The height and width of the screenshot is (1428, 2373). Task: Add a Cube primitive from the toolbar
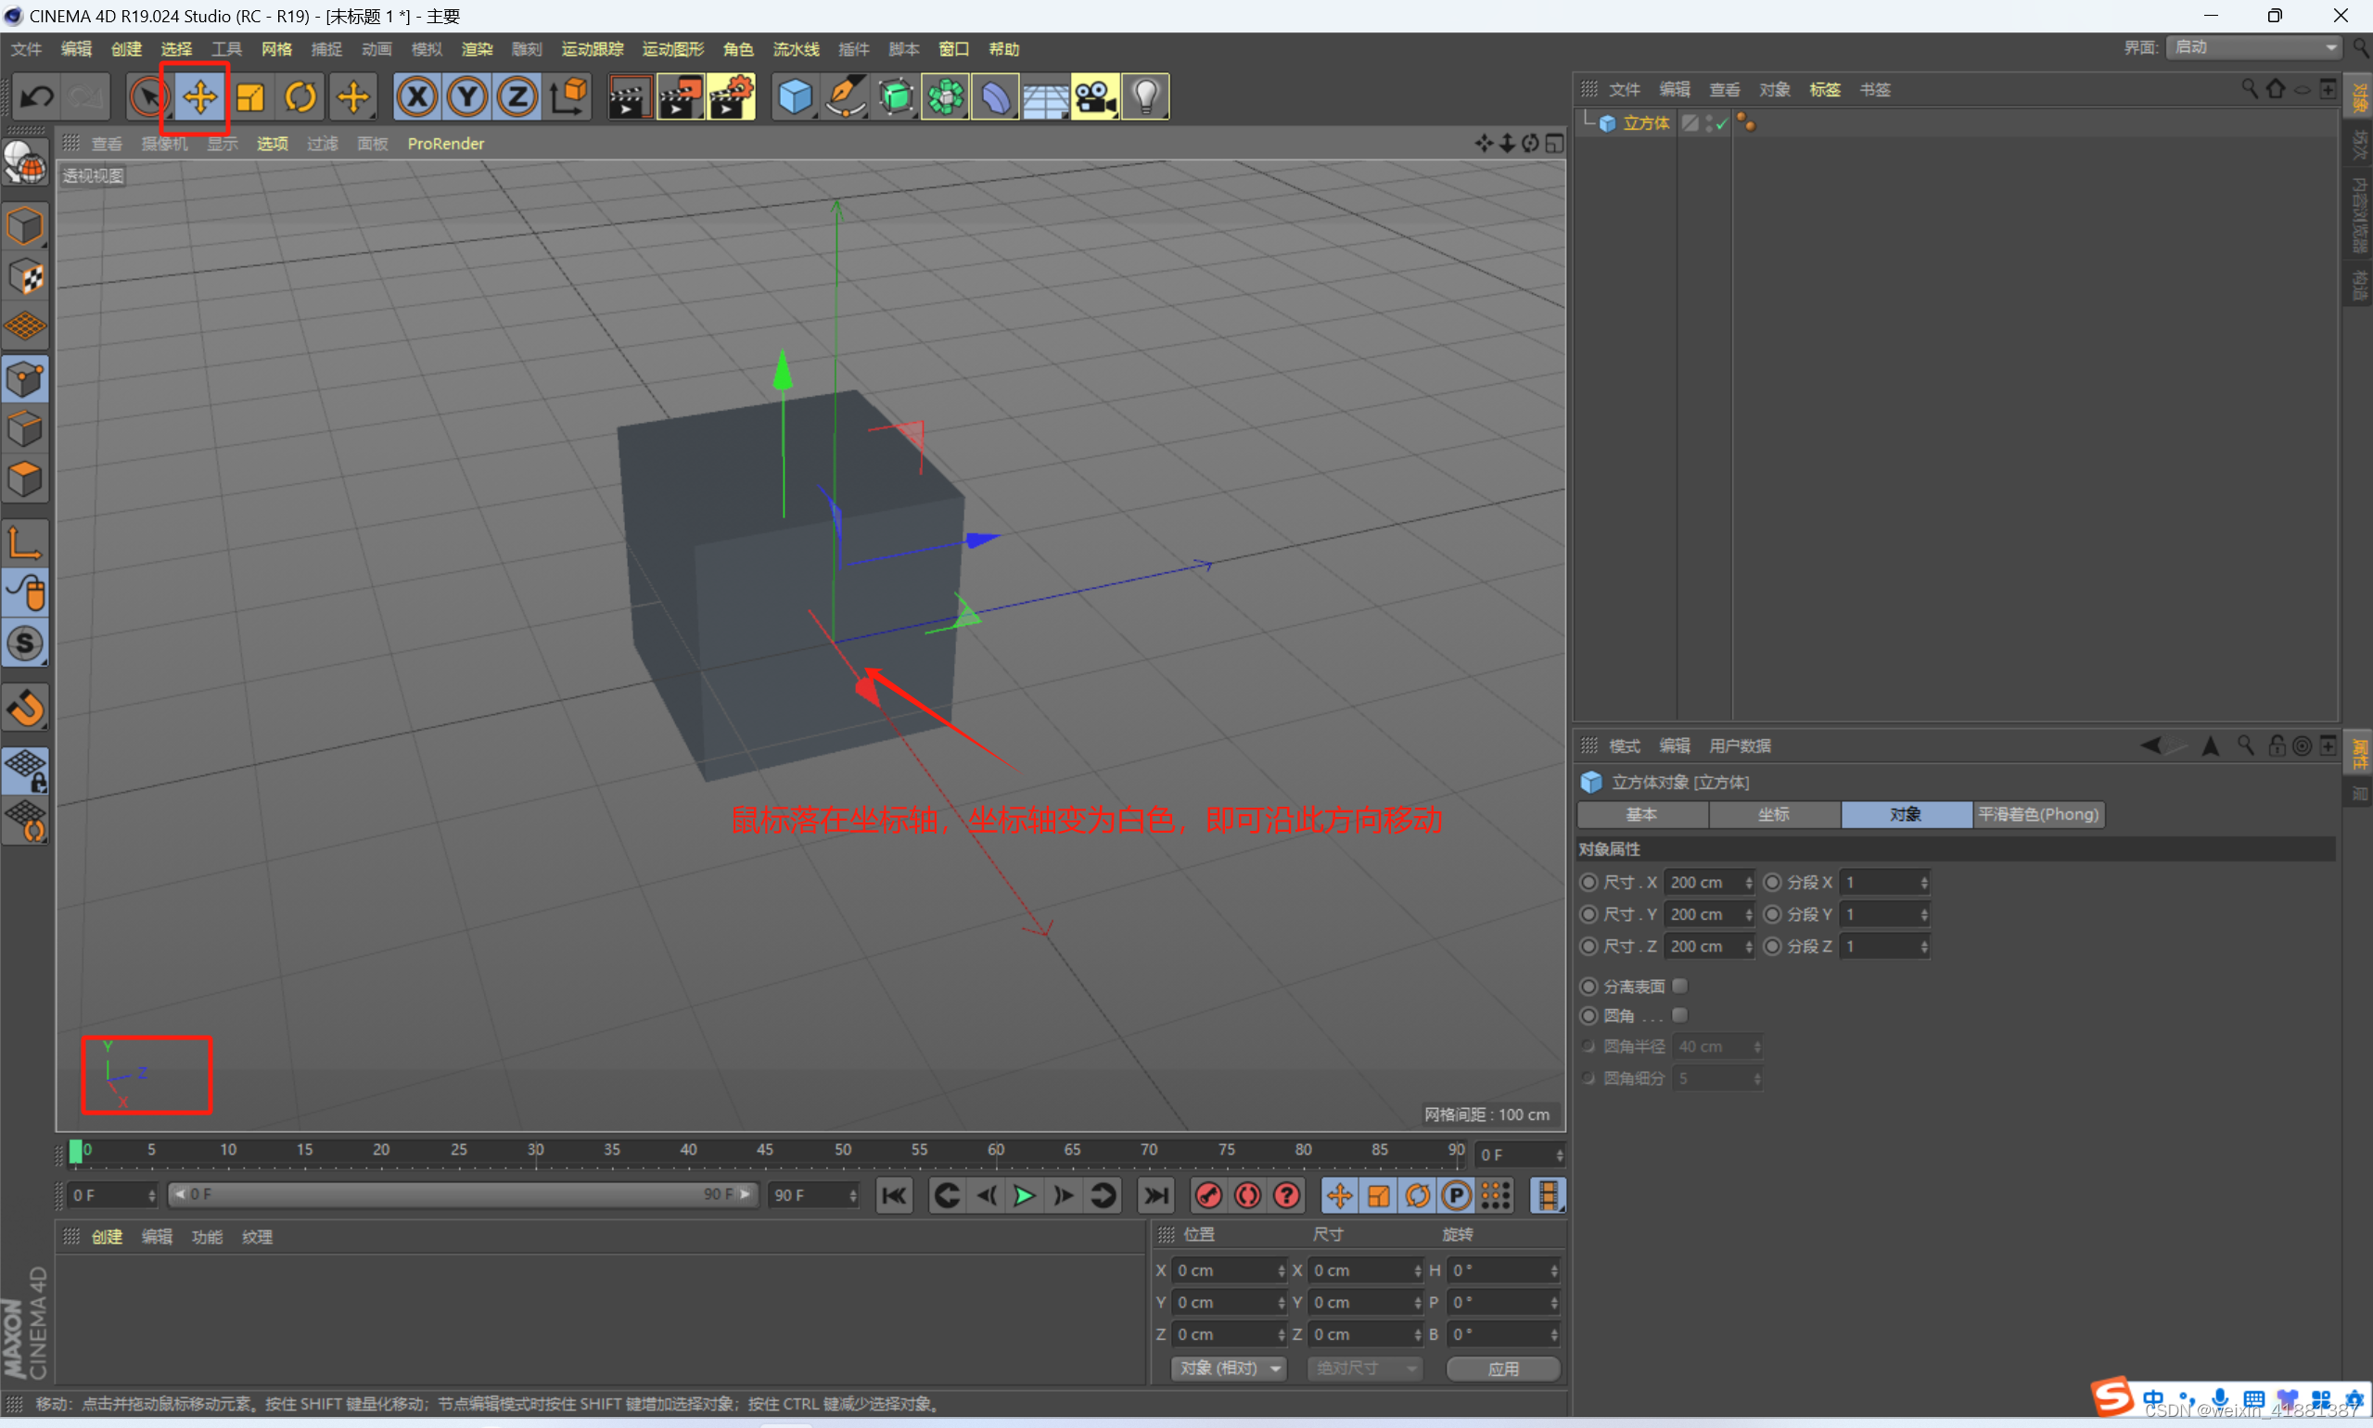tap(794, 96)
